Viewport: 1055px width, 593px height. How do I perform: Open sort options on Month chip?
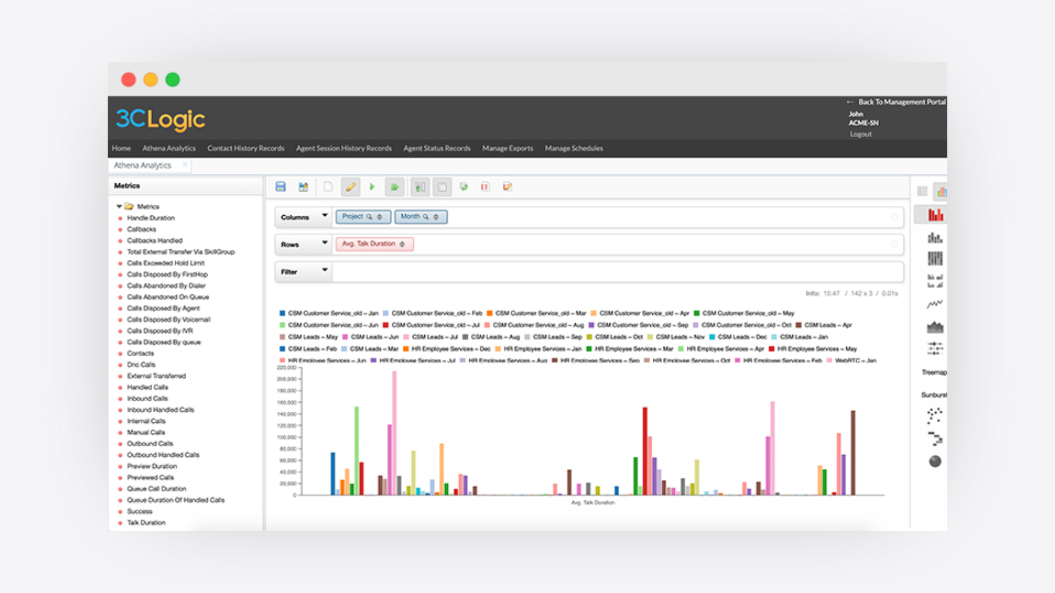436,217
